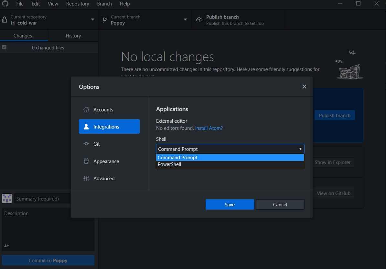This screenshot has width=386, height=269.
Task: Click the 0 changed files label
Action: [48, 48]
